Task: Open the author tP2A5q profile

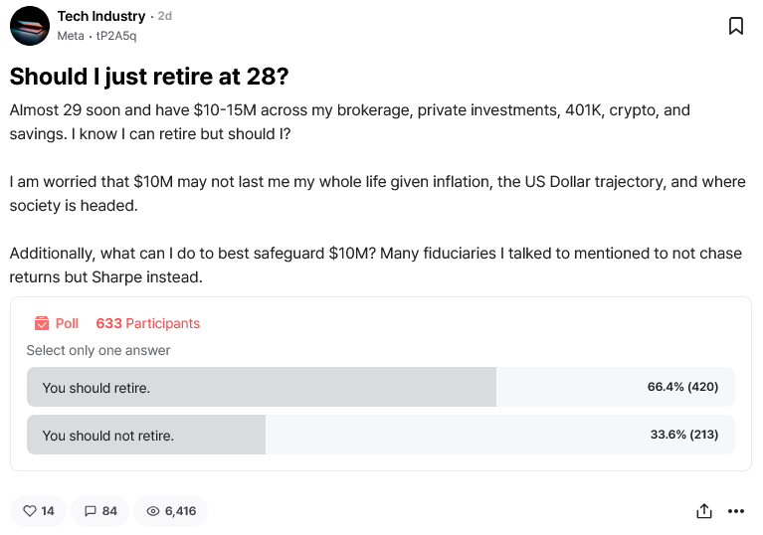Action: pyautogui.click(x=116, y=36)
